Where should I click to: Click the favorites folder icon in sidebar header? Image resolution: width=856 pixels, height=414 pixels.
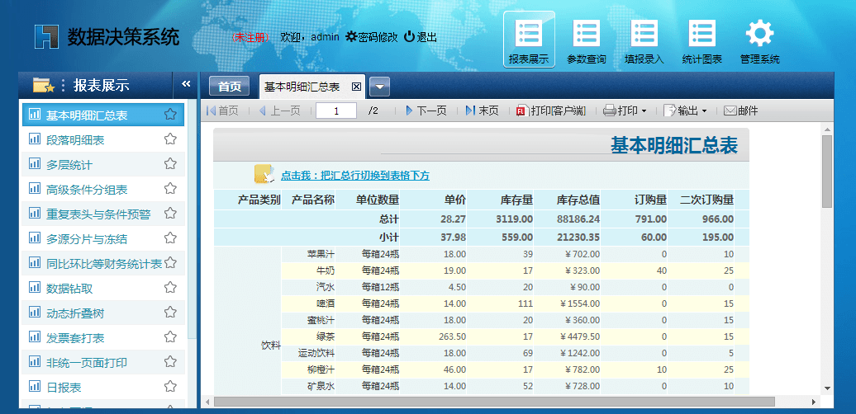point(44,85)
